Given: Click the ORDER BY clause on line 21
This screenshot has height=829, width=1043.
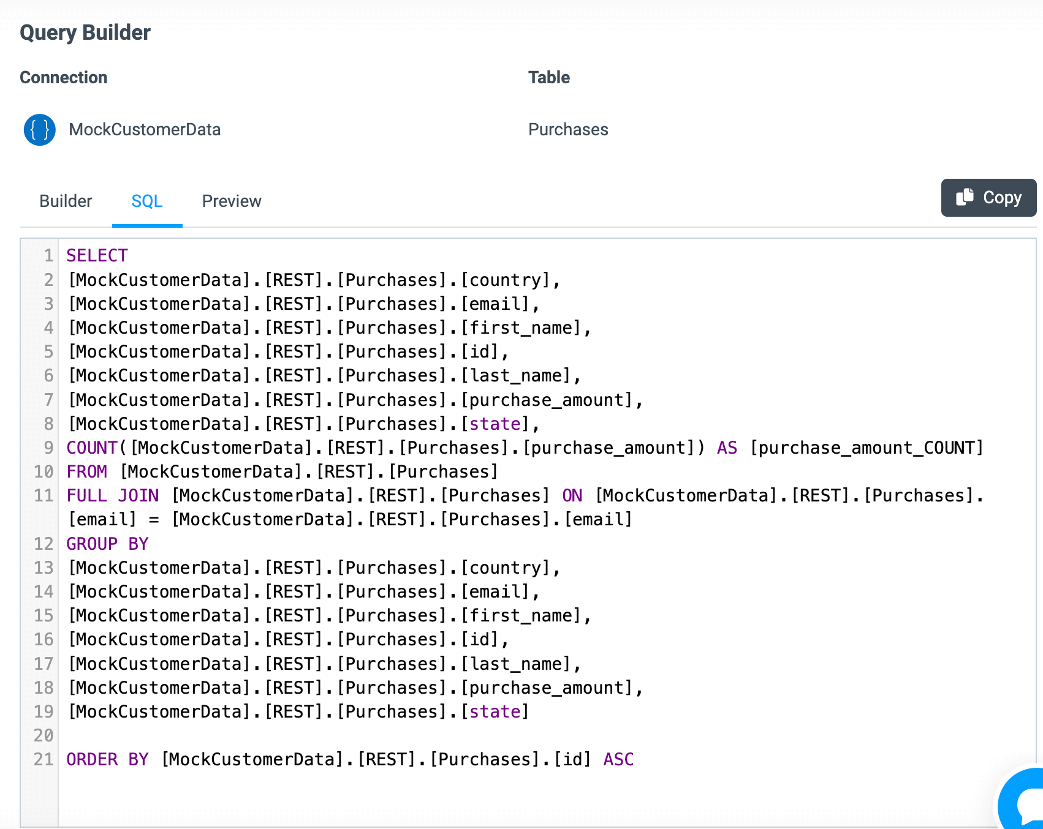Looking at the screenshot, I should click(107, 759).
